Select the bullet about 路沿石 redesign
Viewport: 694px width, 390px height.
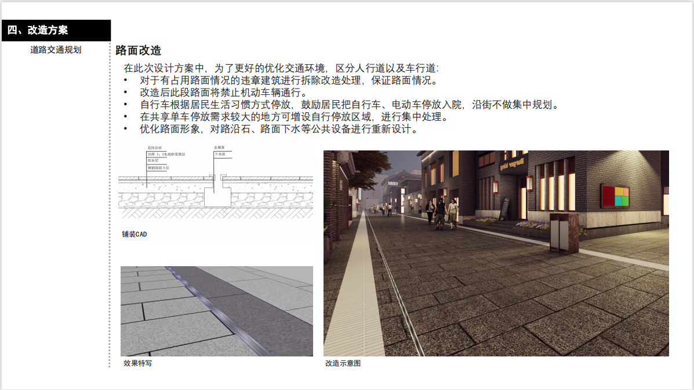point(278,129)
